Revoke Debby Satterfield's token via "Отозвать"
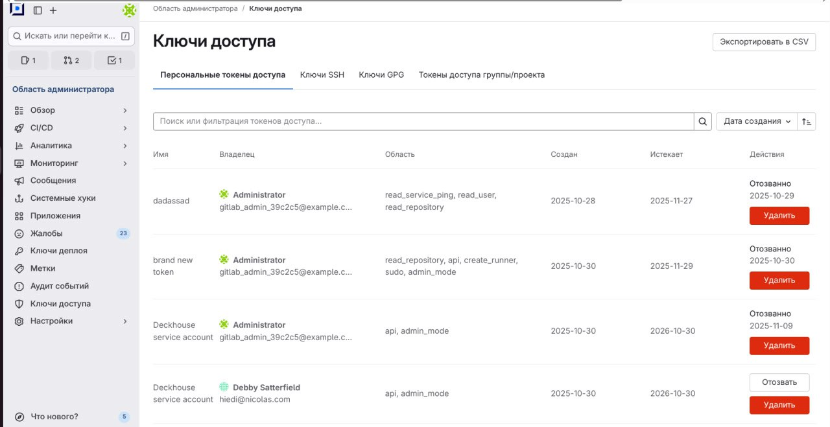Viewport: 830px width, 427px height. [779, 382]
